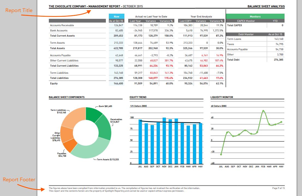This screenshot has width=302, height=196.
Task: Select the green Monitors header
Action: click(x=255, y=16)
